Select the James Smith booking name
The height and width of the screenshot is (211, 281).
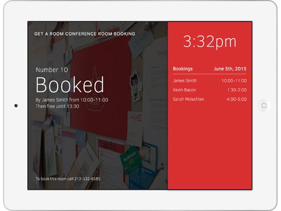coord(185,80)
